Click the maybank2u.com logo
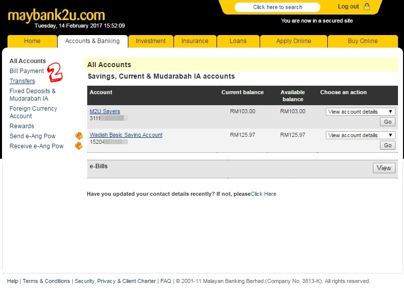Image resolution: width=404 pixels, height=307 pixels. (x=57, y=15)
